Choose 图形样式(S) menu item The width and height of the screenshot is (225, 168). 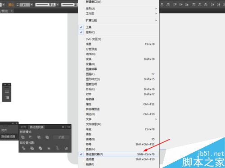tap(119, 79)
